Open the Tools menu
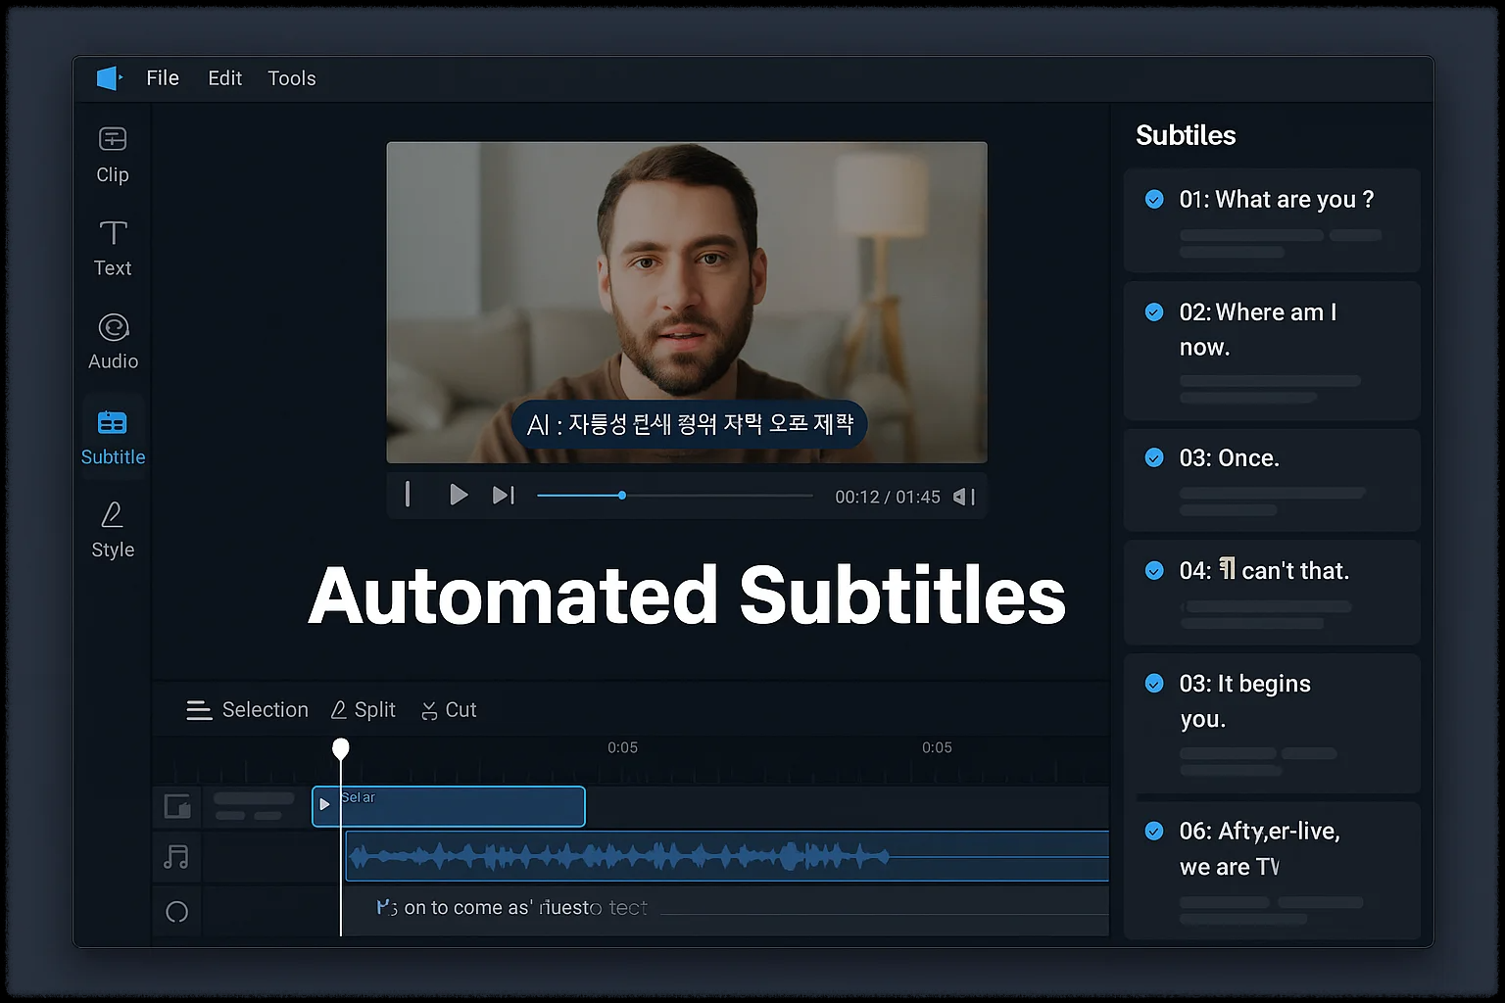 (x=292, y=78)
